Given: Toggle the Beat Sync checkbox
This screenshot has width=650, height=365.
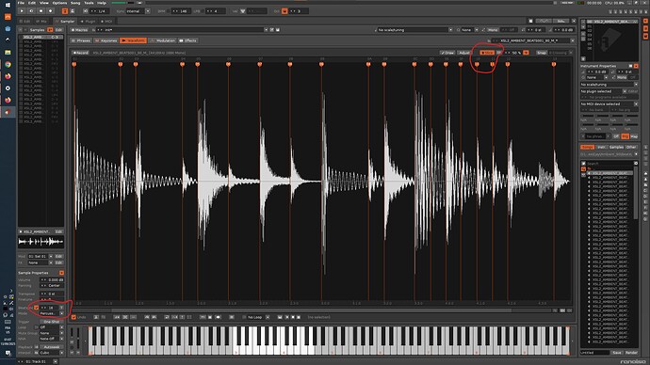Looking at the screenshot, I should click(x=36, y=308).
